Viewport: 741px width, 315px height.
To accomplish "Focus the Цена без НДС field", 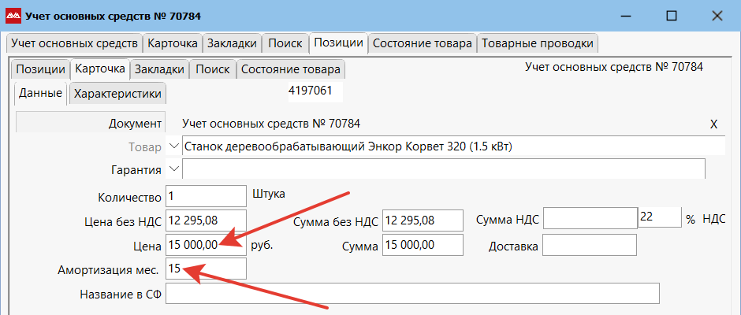I will pos(206,220).
